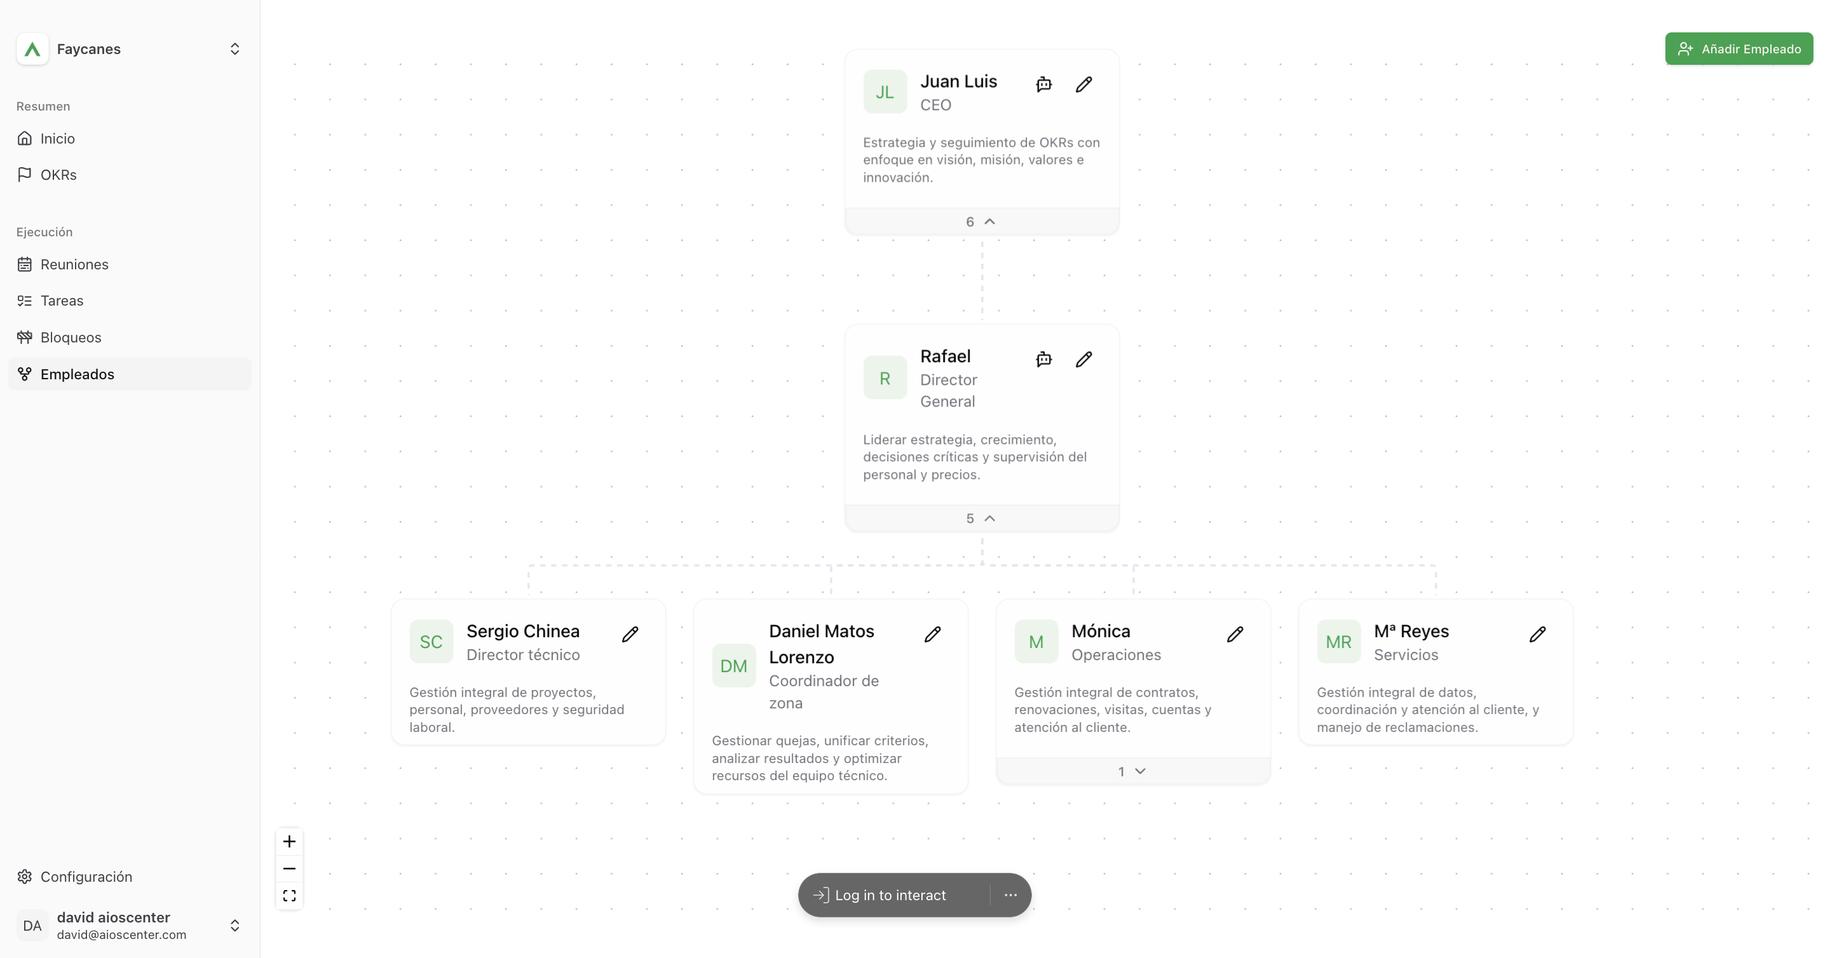Open the Faycanes workspace switcher

[129, 49]
